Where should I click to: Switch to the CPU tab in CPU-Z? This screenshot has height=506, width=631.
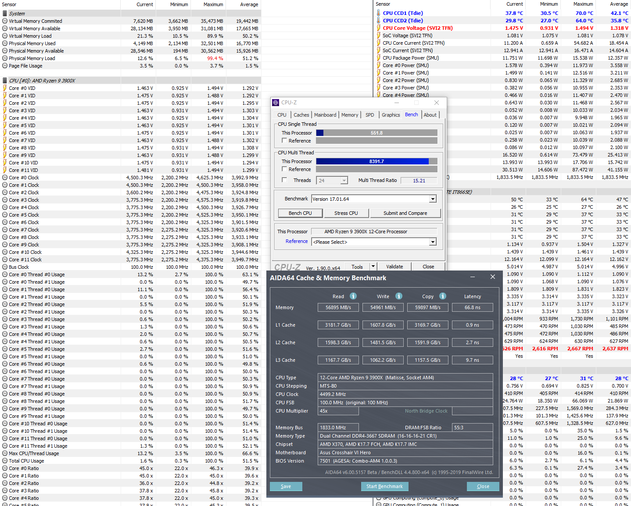tap(282, 115)
